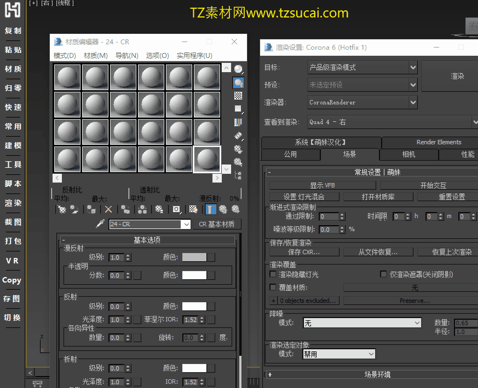Click the 半透明 分数 map slot square
This screenshot has width=478, height=388.
tap(137, 275)
